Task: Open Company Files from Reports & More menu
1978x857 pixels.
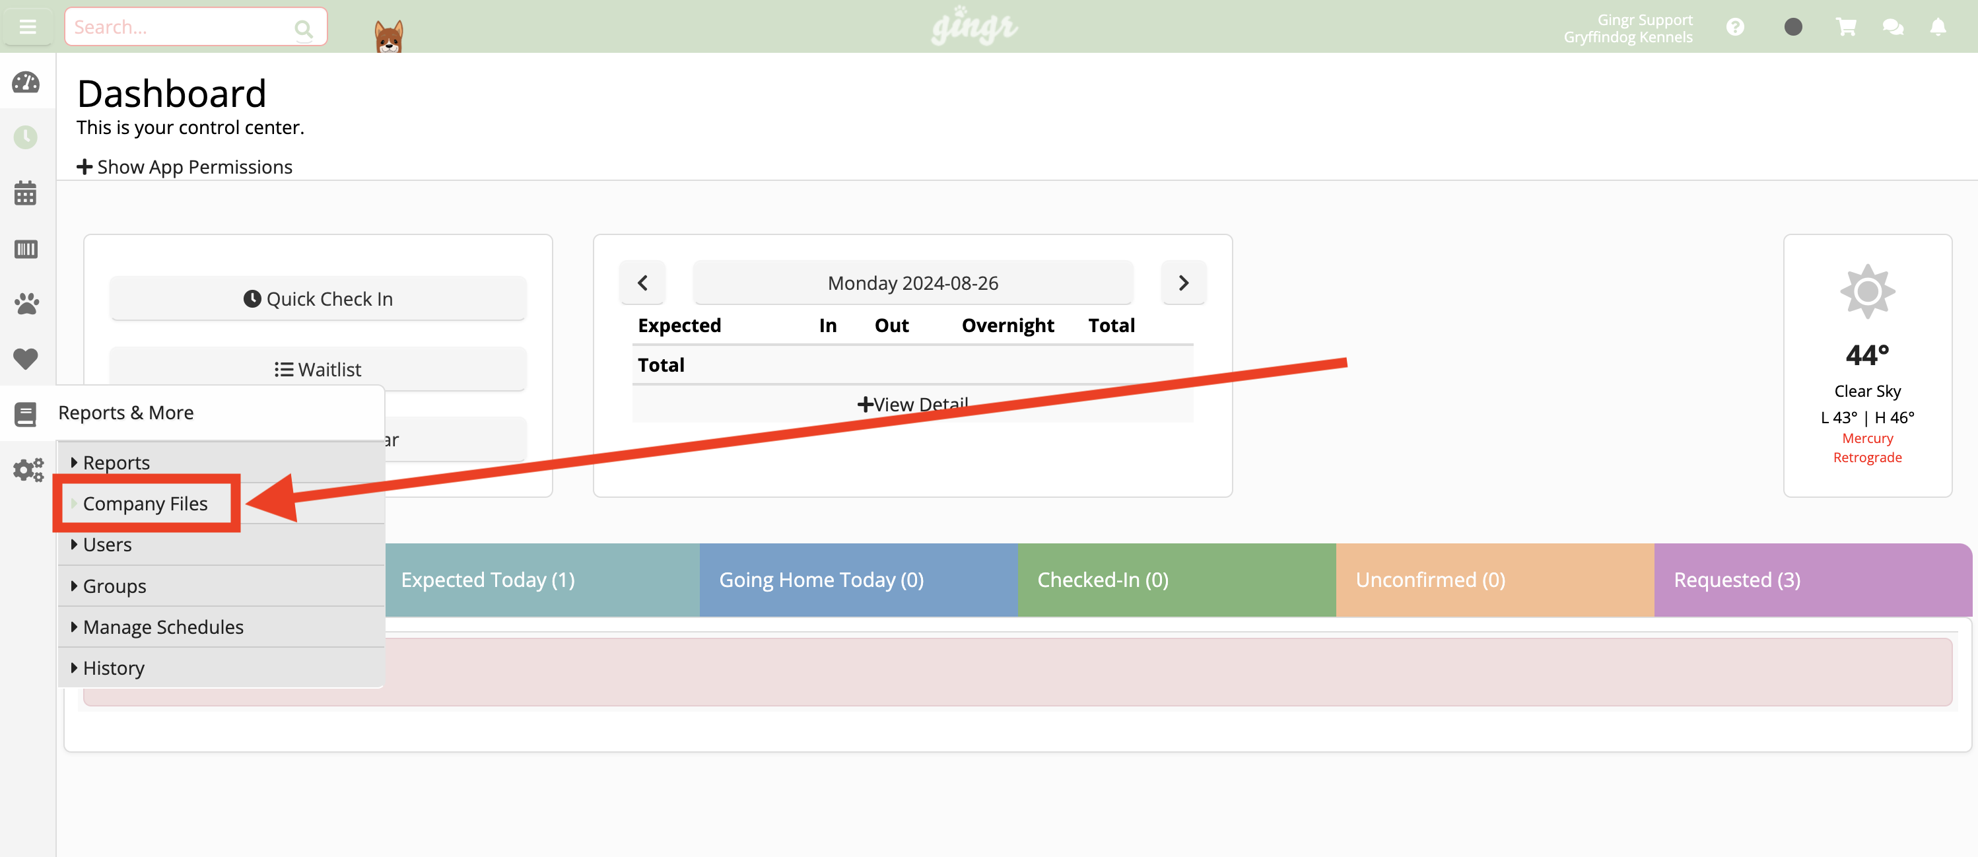Action: (145, 503)
